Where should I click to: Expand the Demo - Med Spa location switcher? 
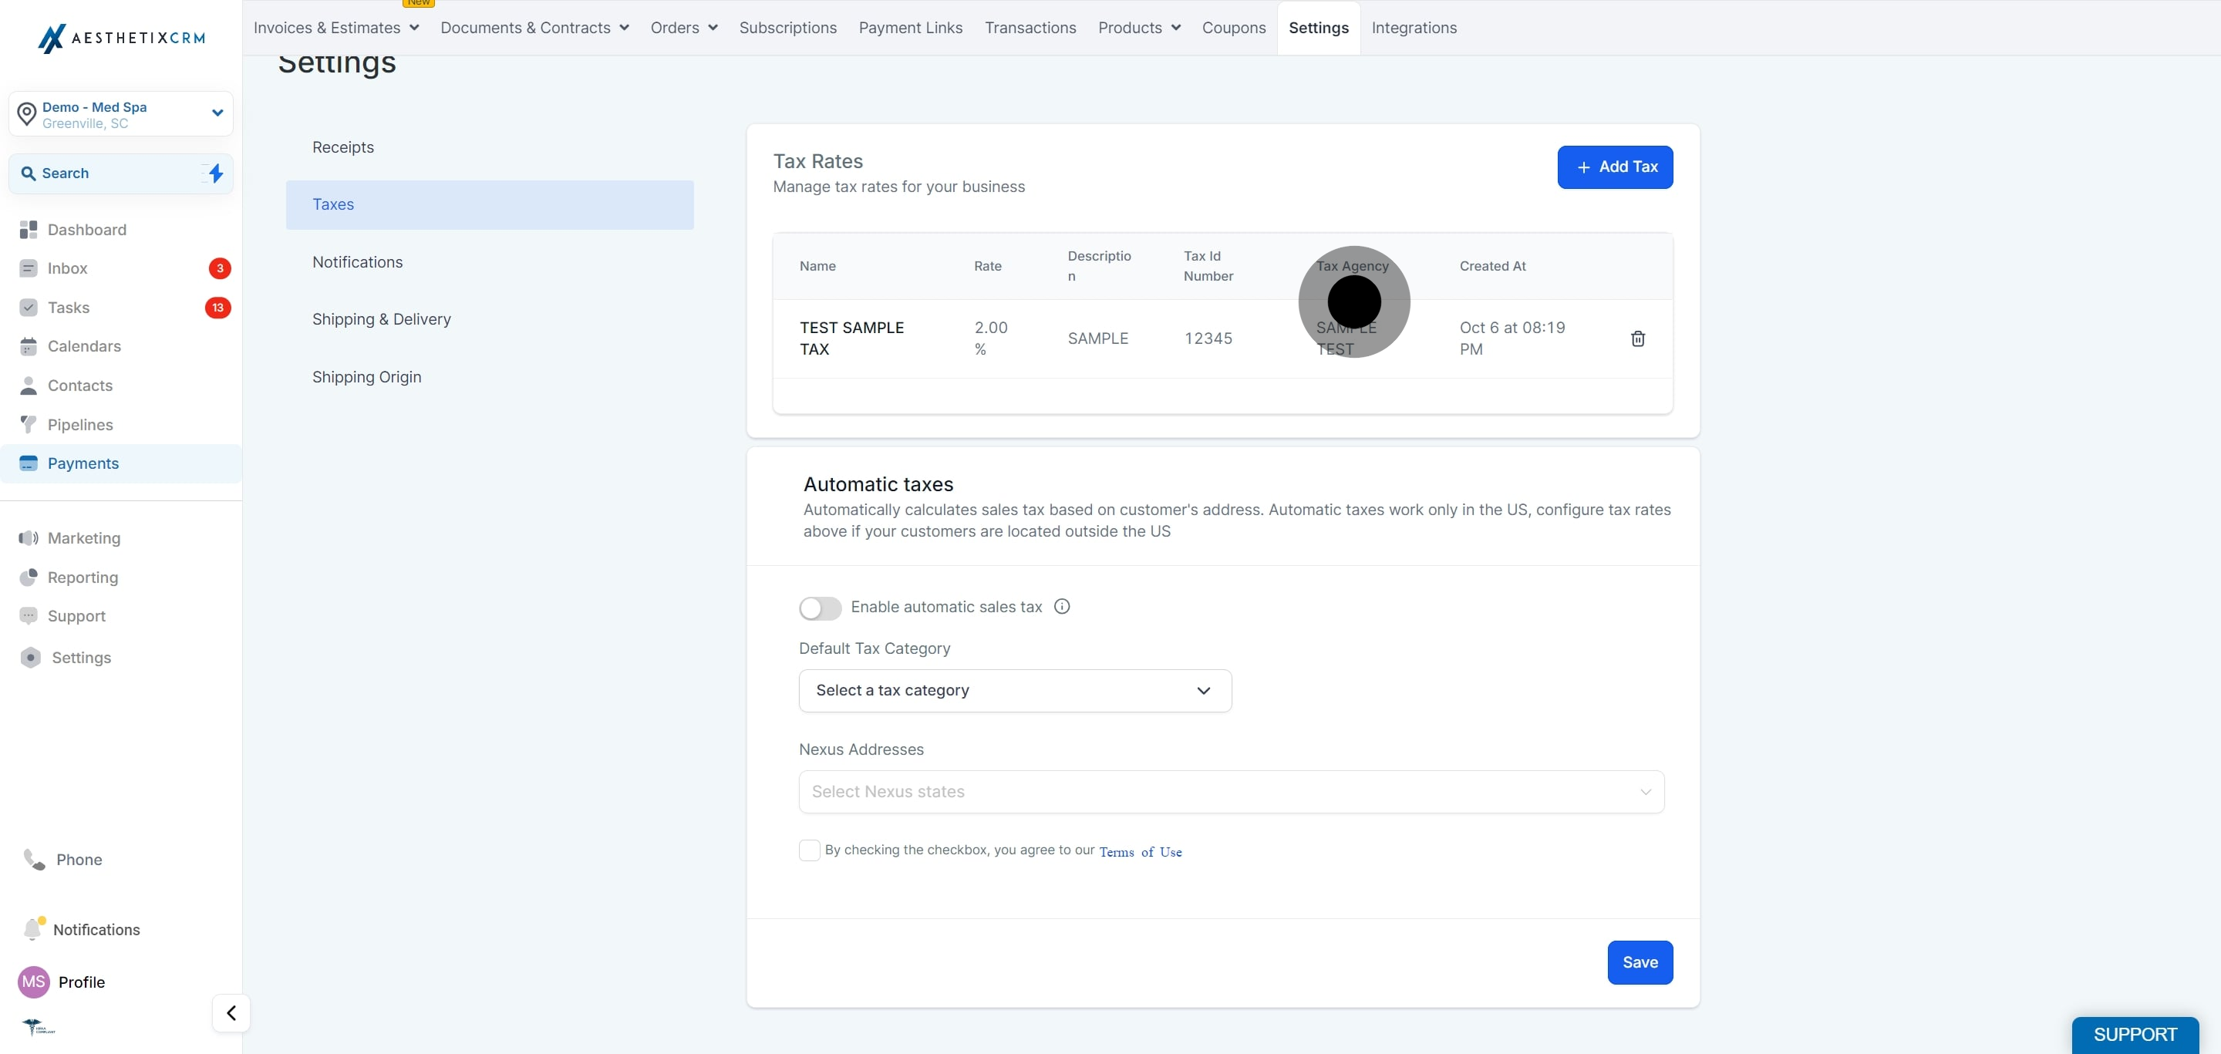[x=121, y=114]
